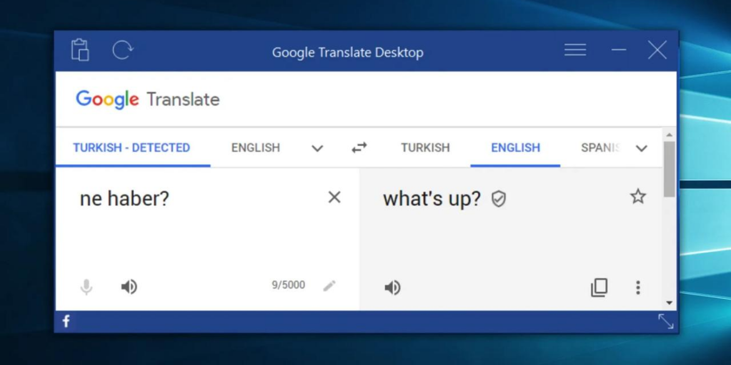The width and height of the screenshot is (731, 365).
Task: Expand the source language dropdown chevron
Action: click(317, 148)
